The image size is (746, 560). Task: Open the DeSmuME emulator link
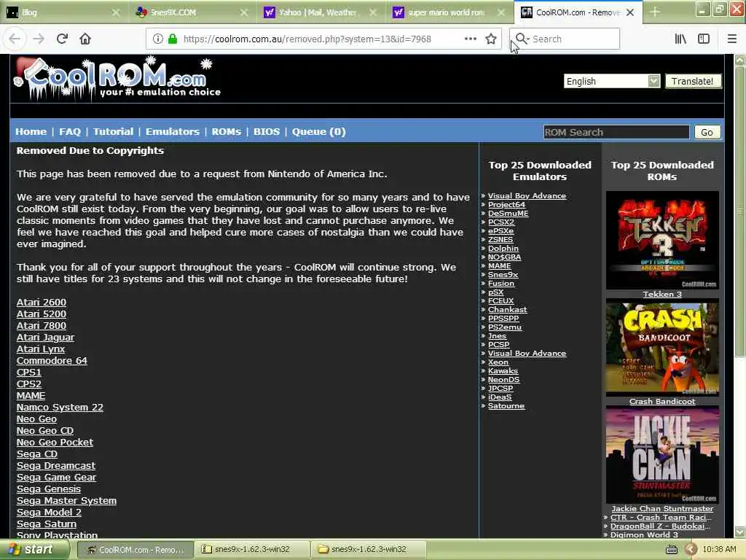(508, 214)
